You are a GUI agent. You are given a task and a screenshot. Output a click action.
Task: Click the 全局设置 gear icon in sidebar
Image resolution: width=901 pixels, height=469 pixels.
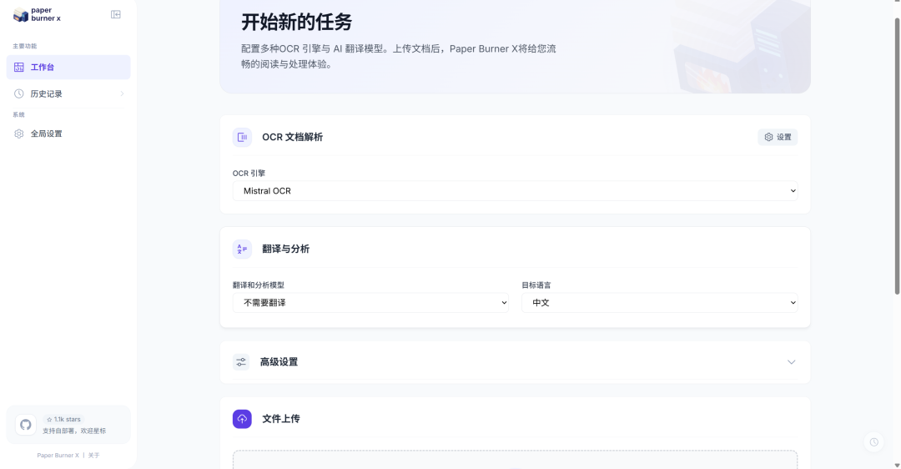19,134
